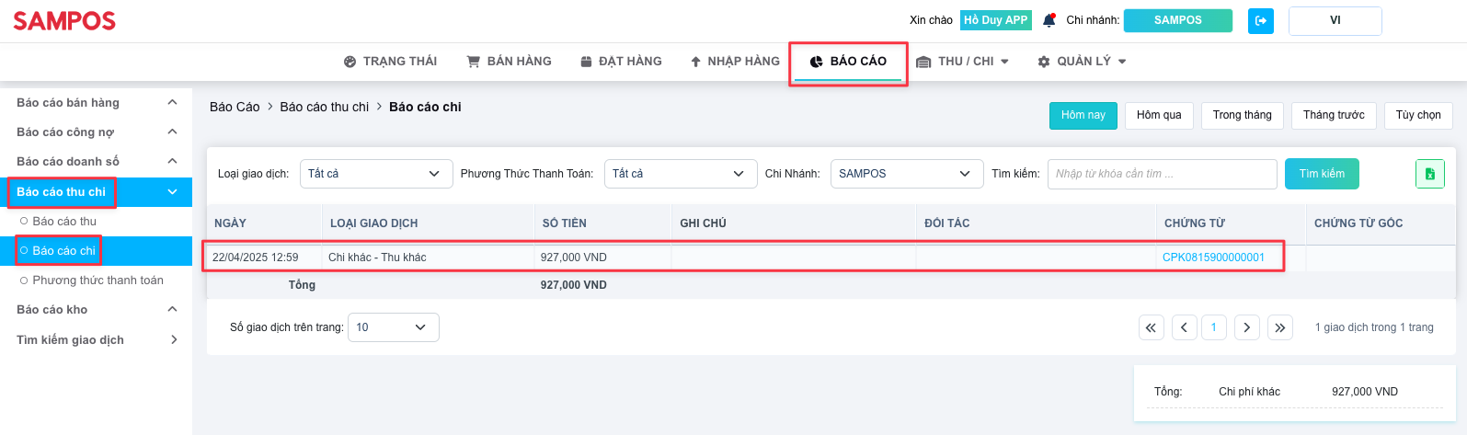Change Số giao dịch trên trang dropdown
The image size is (1467, 435).
pyautogui.click(x=394, y=327)
